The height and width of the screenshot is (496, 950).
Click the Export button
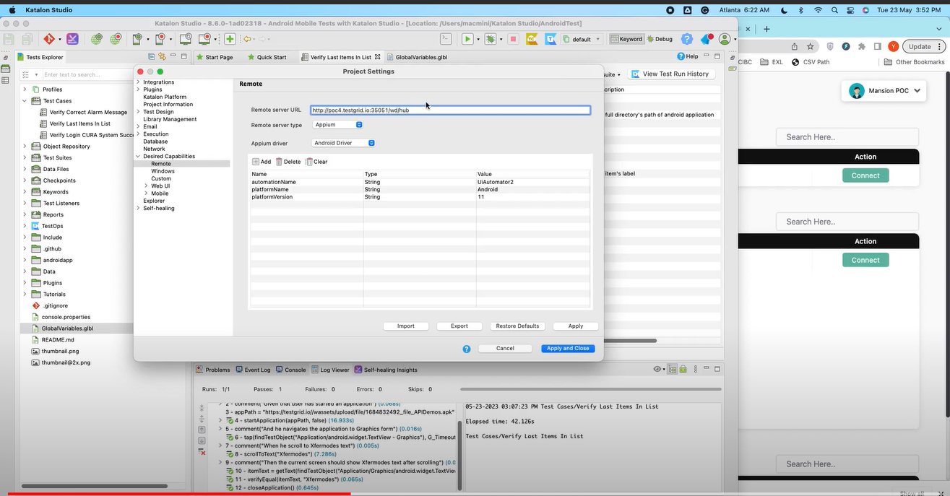point(459,326)
